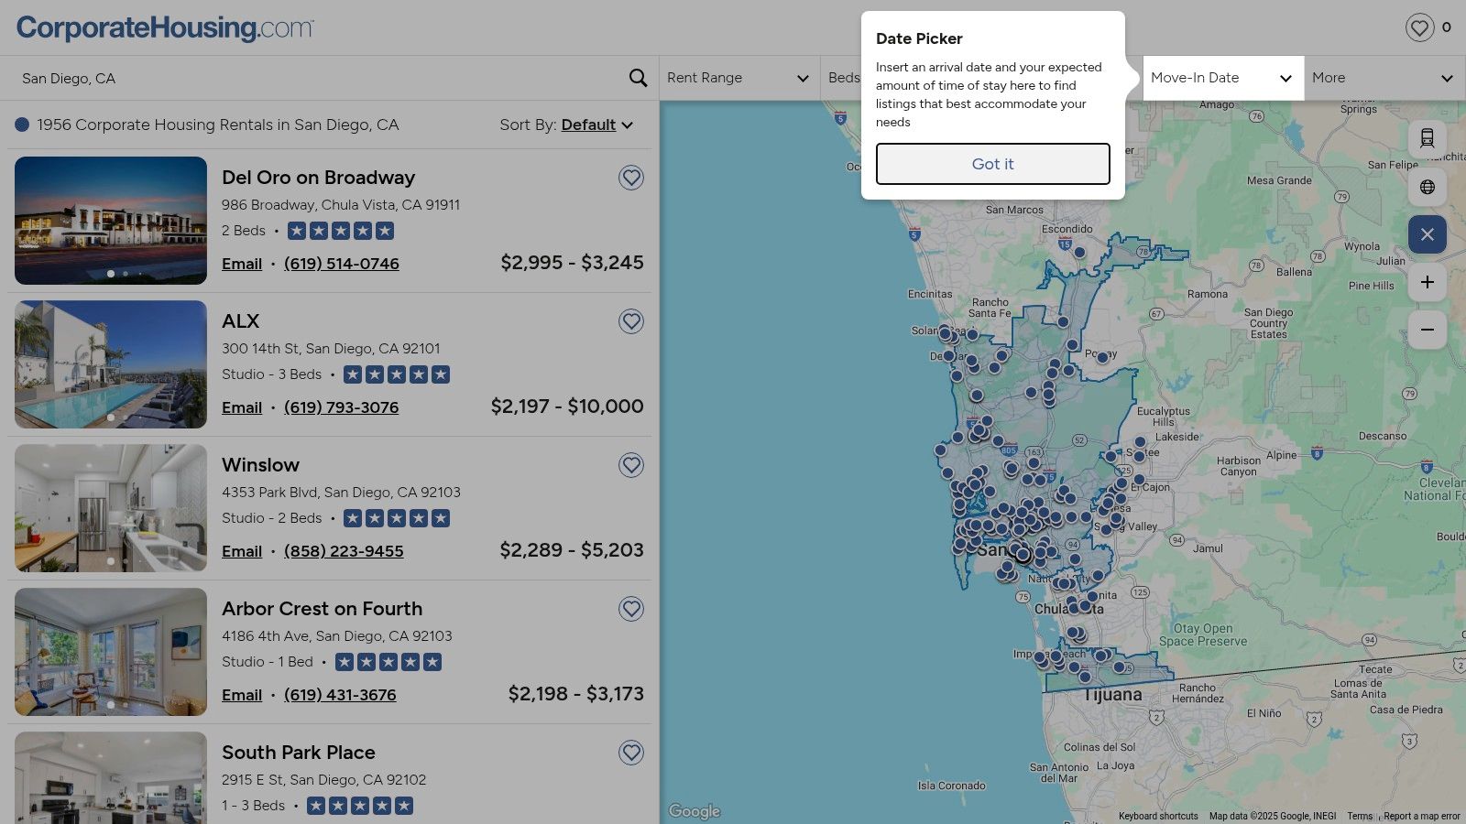This screenshot has width=1466, height=824.
Task: Open the Move-In Date dropdown
Action: coord(1223,78)
